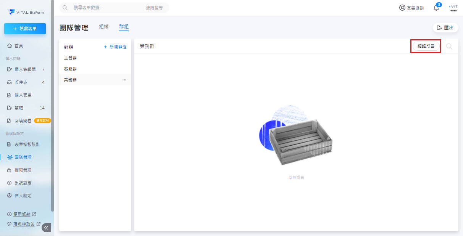This screenshot has height=236, width=463.
Task: Open 進階搜尋 advanced search
Action: 154,8
